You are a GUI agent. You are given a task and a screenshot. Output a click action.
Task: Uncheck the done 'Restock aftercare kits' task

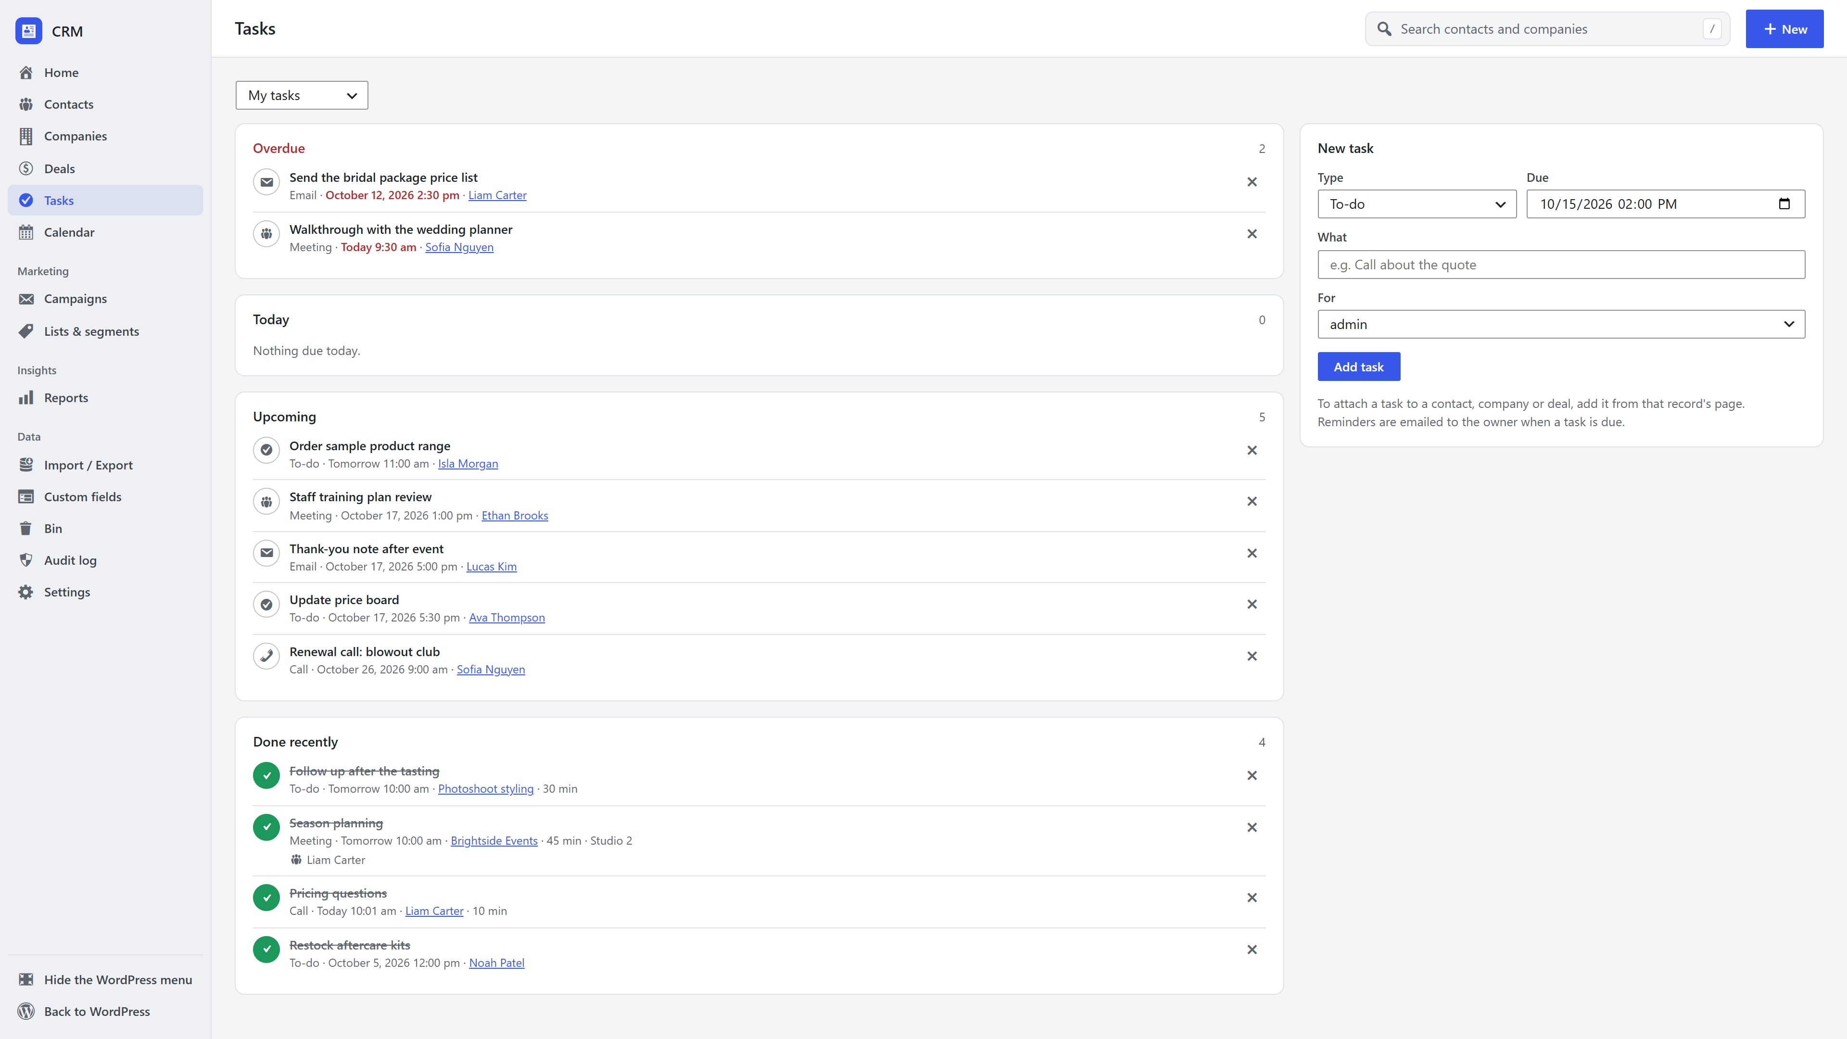click(266, 950)
